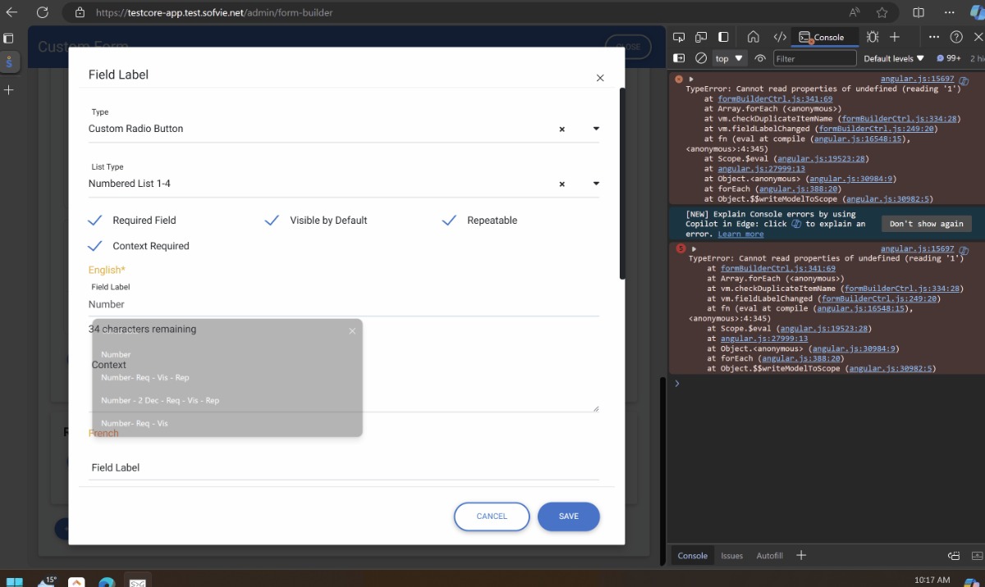
Task: Close the Field Label dialog with X
Action: click(x=600, y=78)
